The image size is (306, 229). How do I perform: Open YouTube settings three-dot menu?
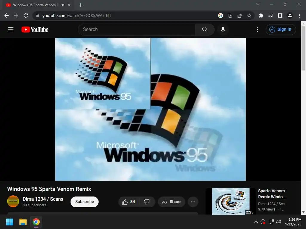[257, 30]
